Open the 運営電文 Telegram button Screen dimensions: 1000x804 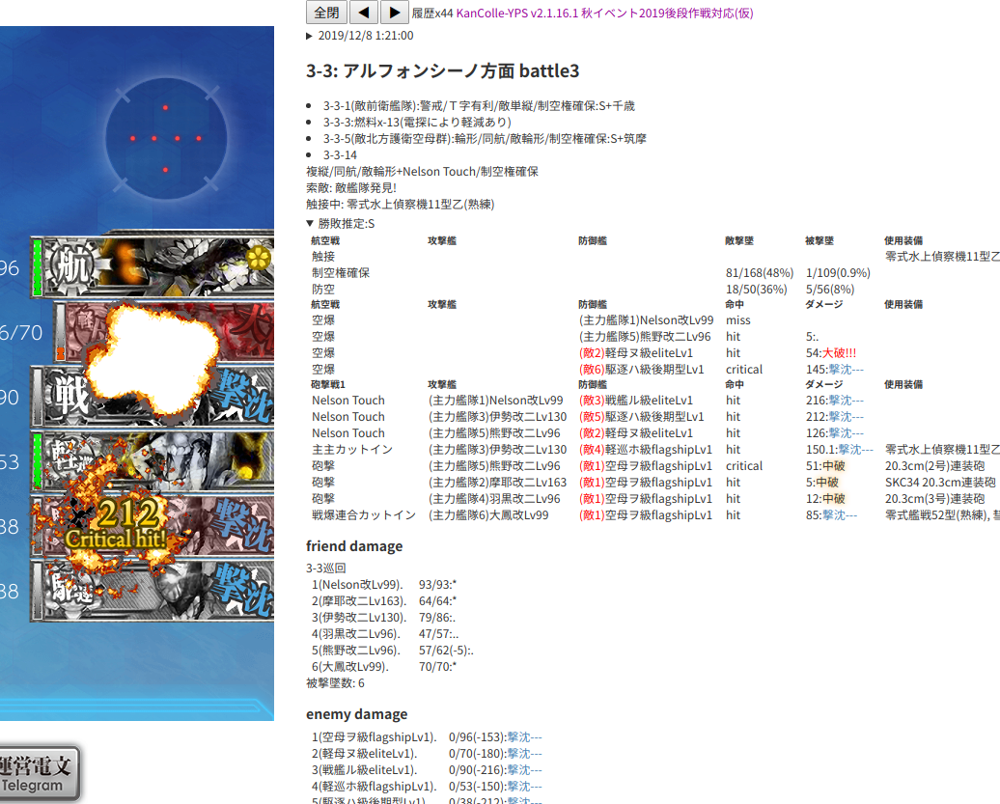coord(39,773)
